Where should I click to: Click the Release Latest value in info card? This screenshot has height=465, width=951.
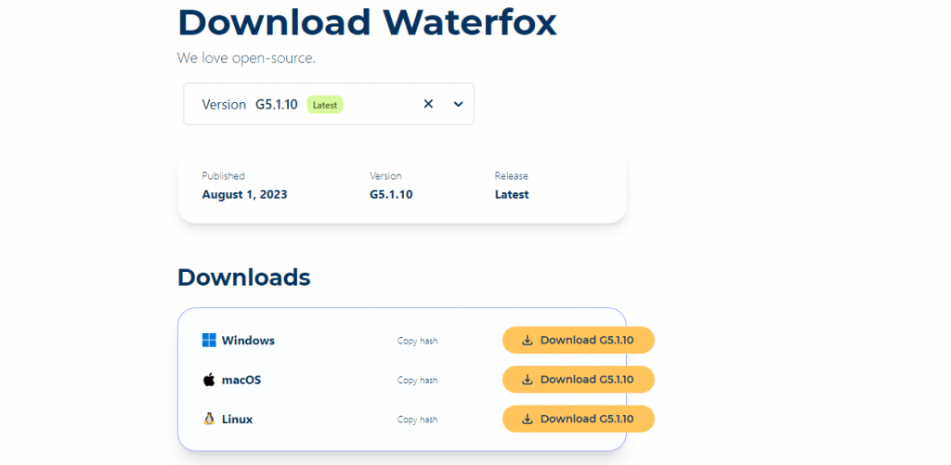[x=512, y=195]
